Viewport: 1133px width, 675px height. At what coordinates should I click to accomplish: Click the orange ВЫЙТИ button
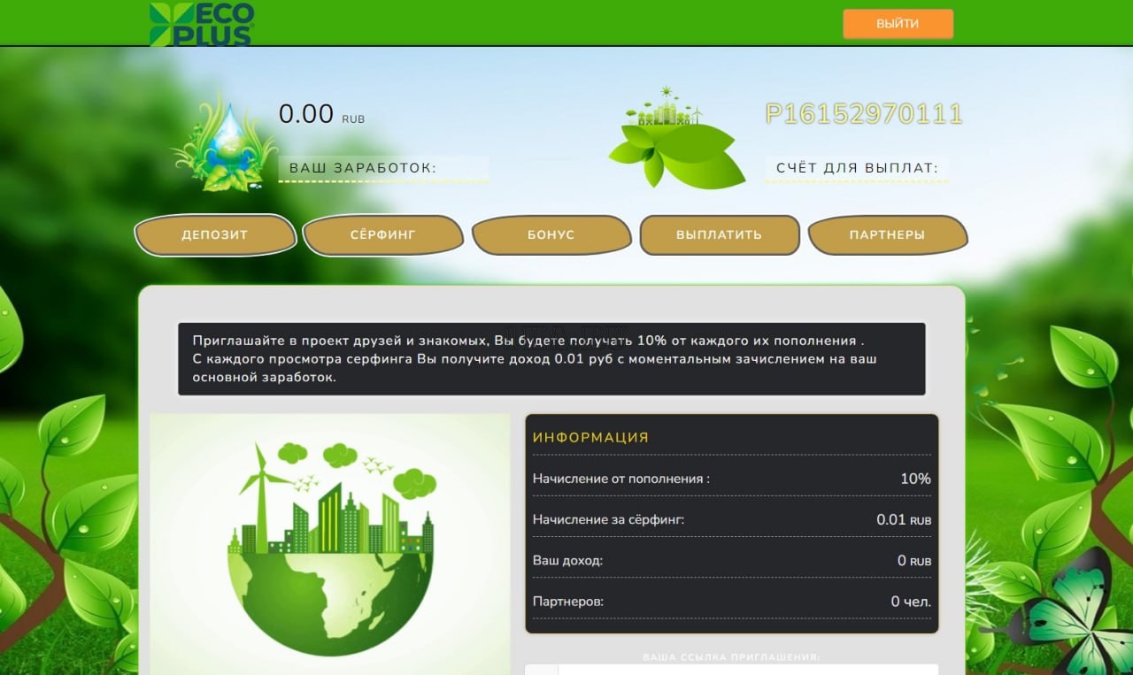898,24
